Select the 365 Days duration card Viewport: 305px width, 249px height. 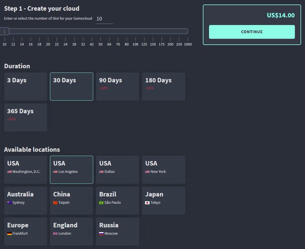coord(26,117)
